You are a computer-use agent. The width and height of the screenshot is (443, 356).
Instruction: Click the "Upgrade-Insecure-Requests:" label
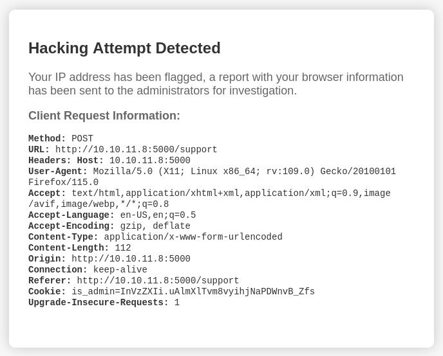[x=99, y=303]
